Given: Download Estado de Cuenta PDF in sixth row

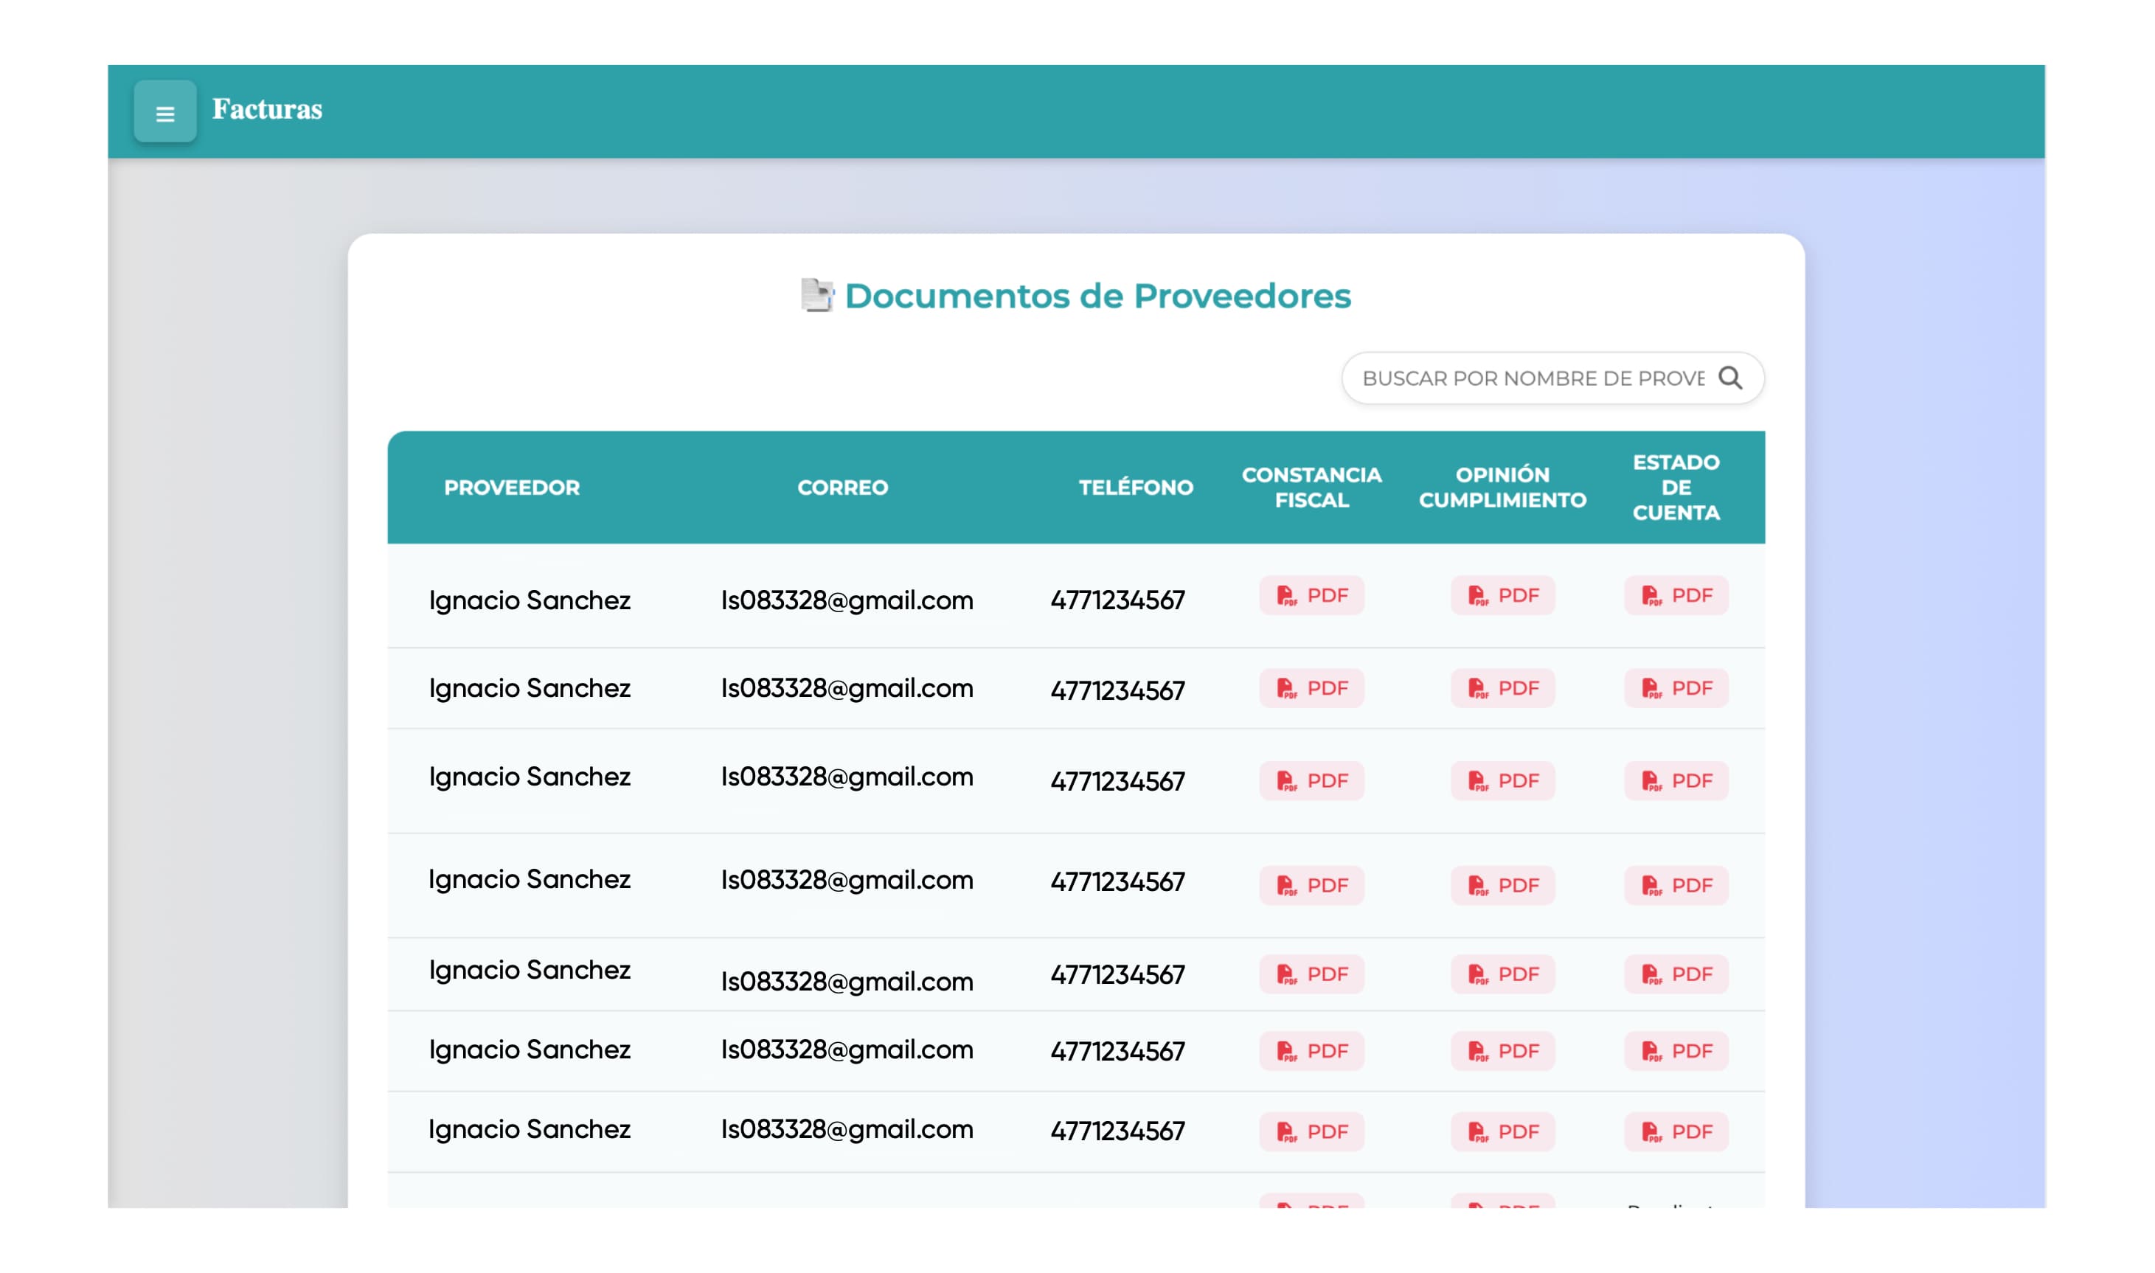Looking at the screenshot, I should [x=1676, y=1051].
